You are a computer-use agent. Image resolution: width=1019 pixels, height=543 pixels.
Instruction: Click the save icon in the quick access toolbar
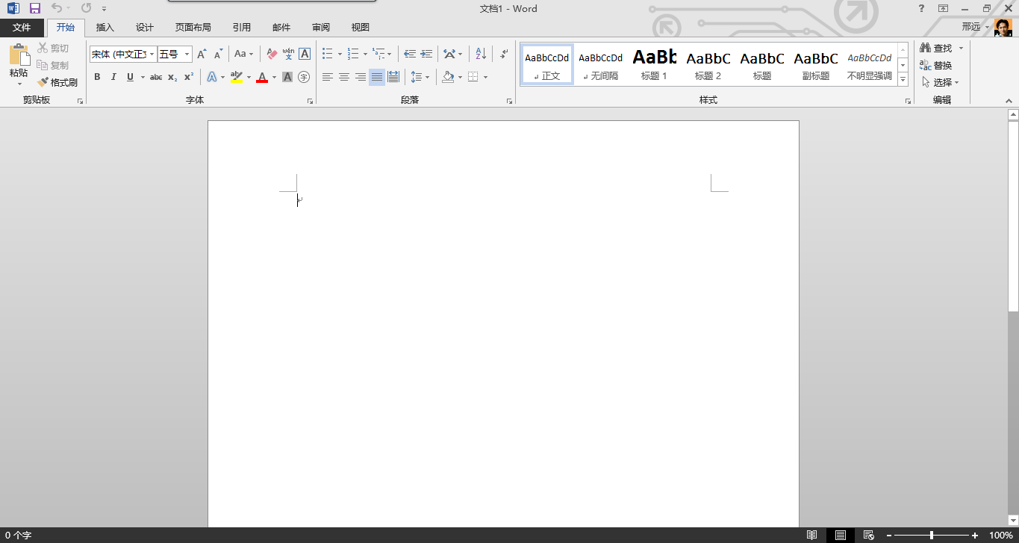click(34, 8)
